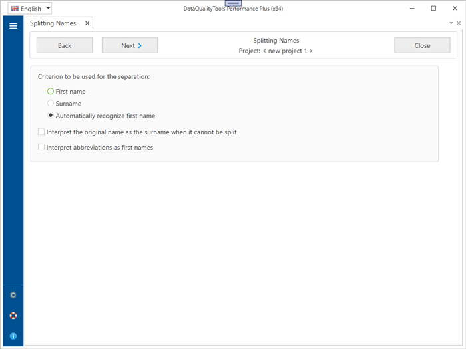Check Interpret abbreviations as first names
The height and width of the screenshot is (349, 466).
[x=41, y=147]
